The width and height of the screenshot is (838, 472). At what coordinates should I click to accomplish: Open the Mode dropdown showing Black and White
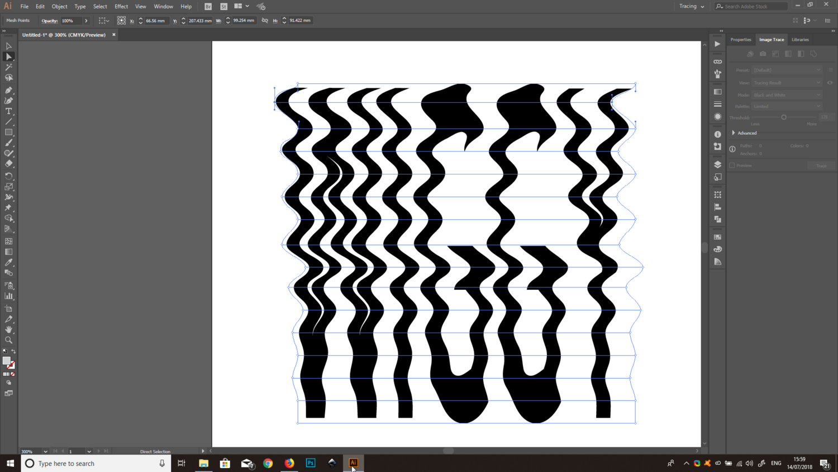[787, 95]
